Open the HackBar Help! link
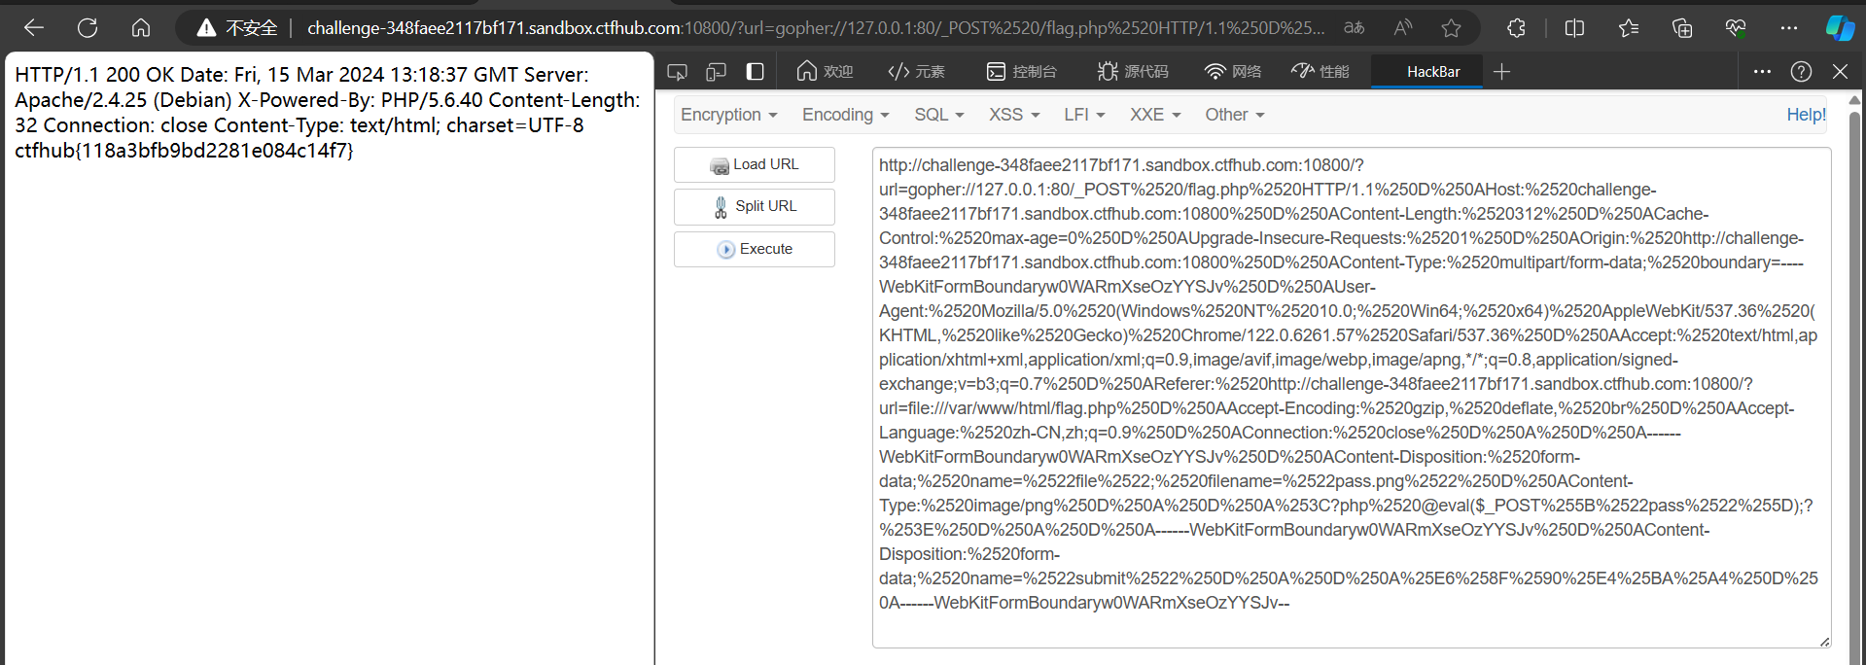The image size is (1866, 665). tap(1806, 115)
